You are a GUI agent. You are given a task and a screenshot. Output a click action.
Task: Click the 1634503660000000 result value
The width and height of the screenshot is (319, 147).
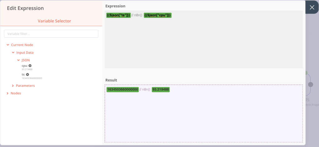pos(122,90)
